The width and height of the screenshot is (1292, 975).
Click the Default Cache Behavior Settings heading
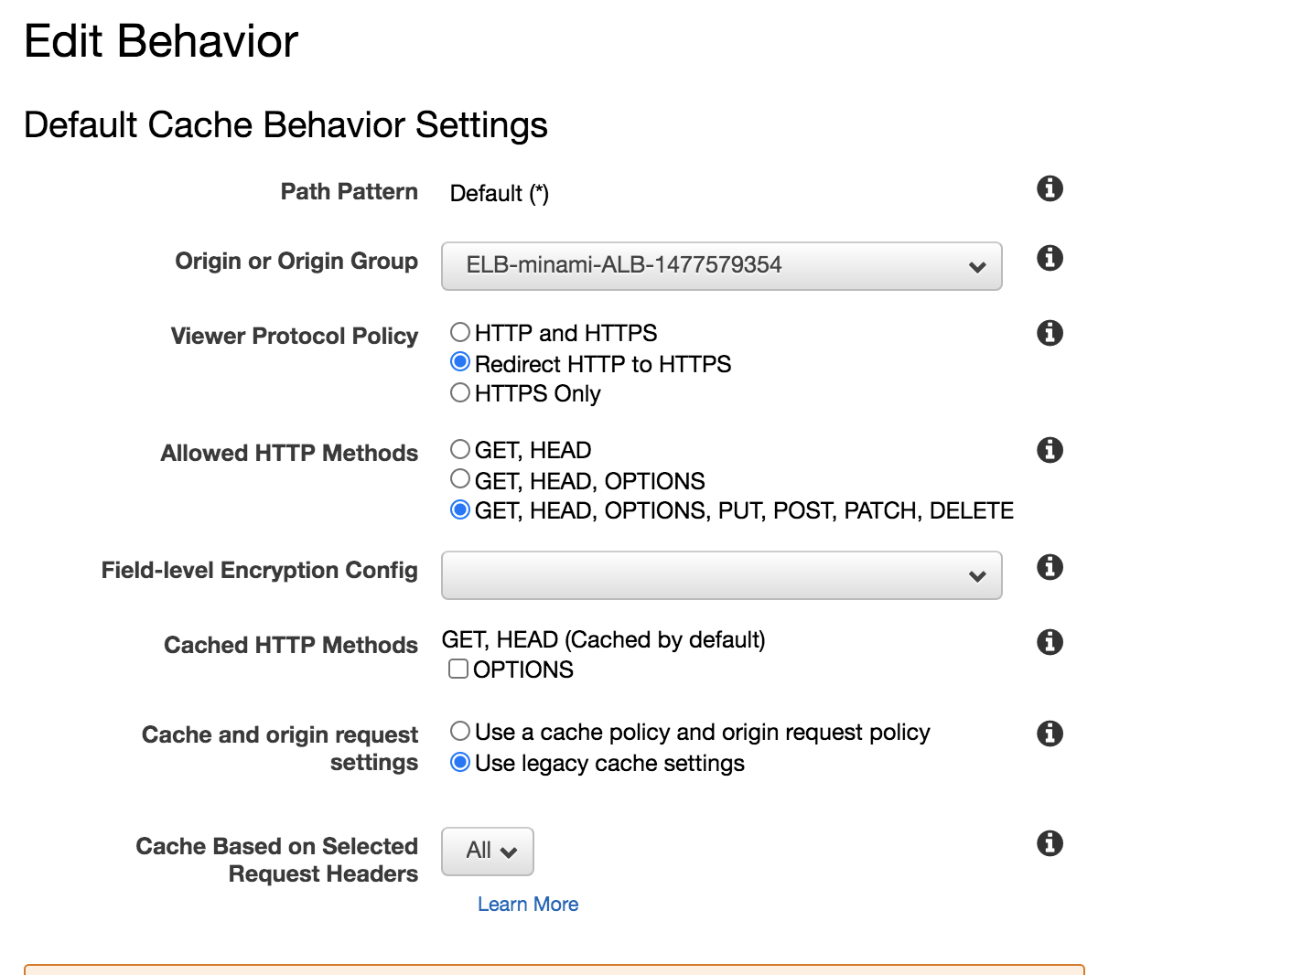(285, 125)
